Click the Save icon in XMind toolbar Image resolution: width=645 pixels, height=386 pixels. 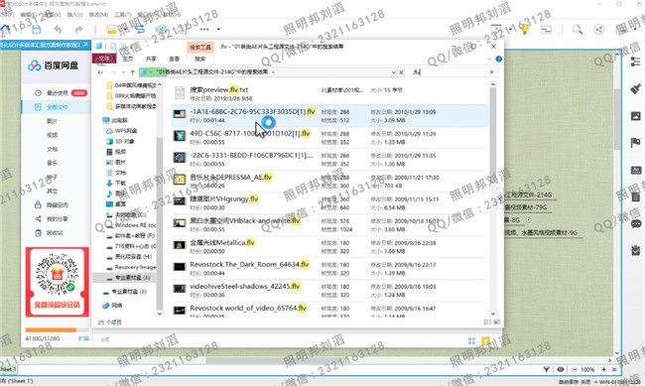[36, 29]
